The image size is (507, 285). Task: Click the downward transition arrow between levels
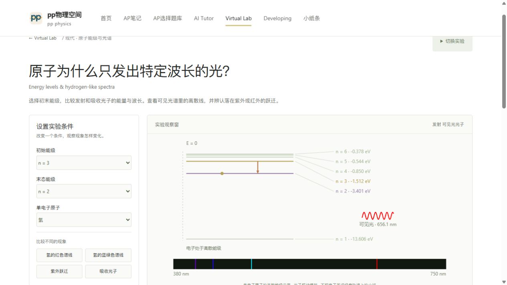coord(258,167)
